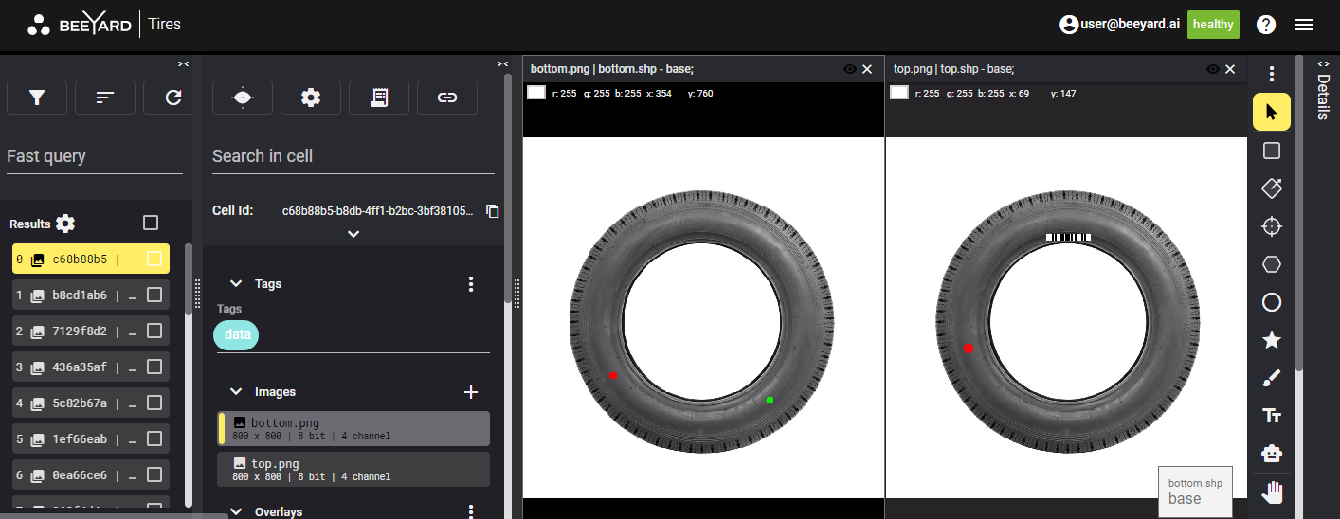Collapse the Images section

coord(236,392)
